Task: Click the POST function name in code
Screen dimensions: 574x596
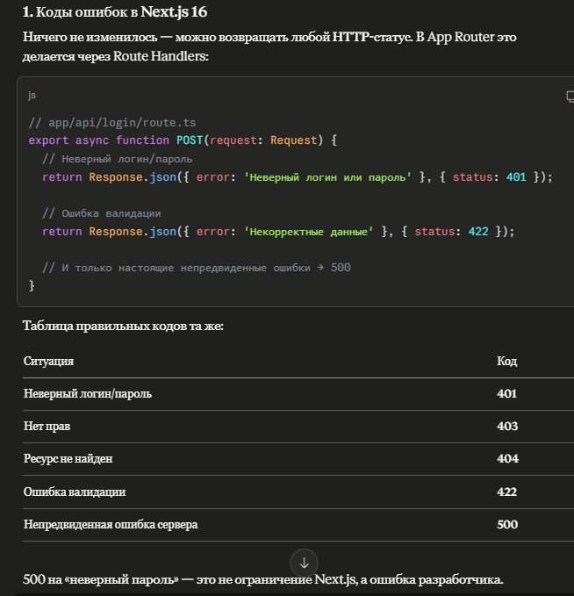Action: pyautogui.click(x=190, y=140)
